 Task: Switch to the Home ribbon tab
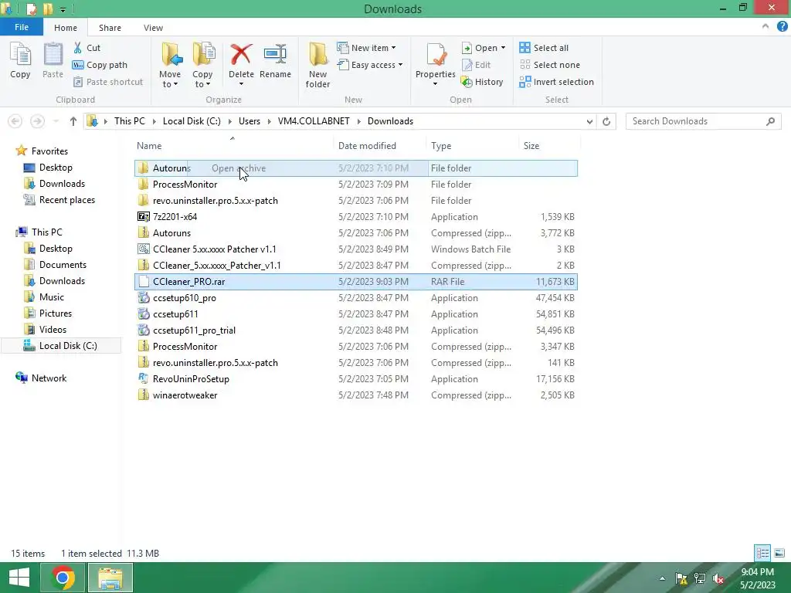[66, 28]
